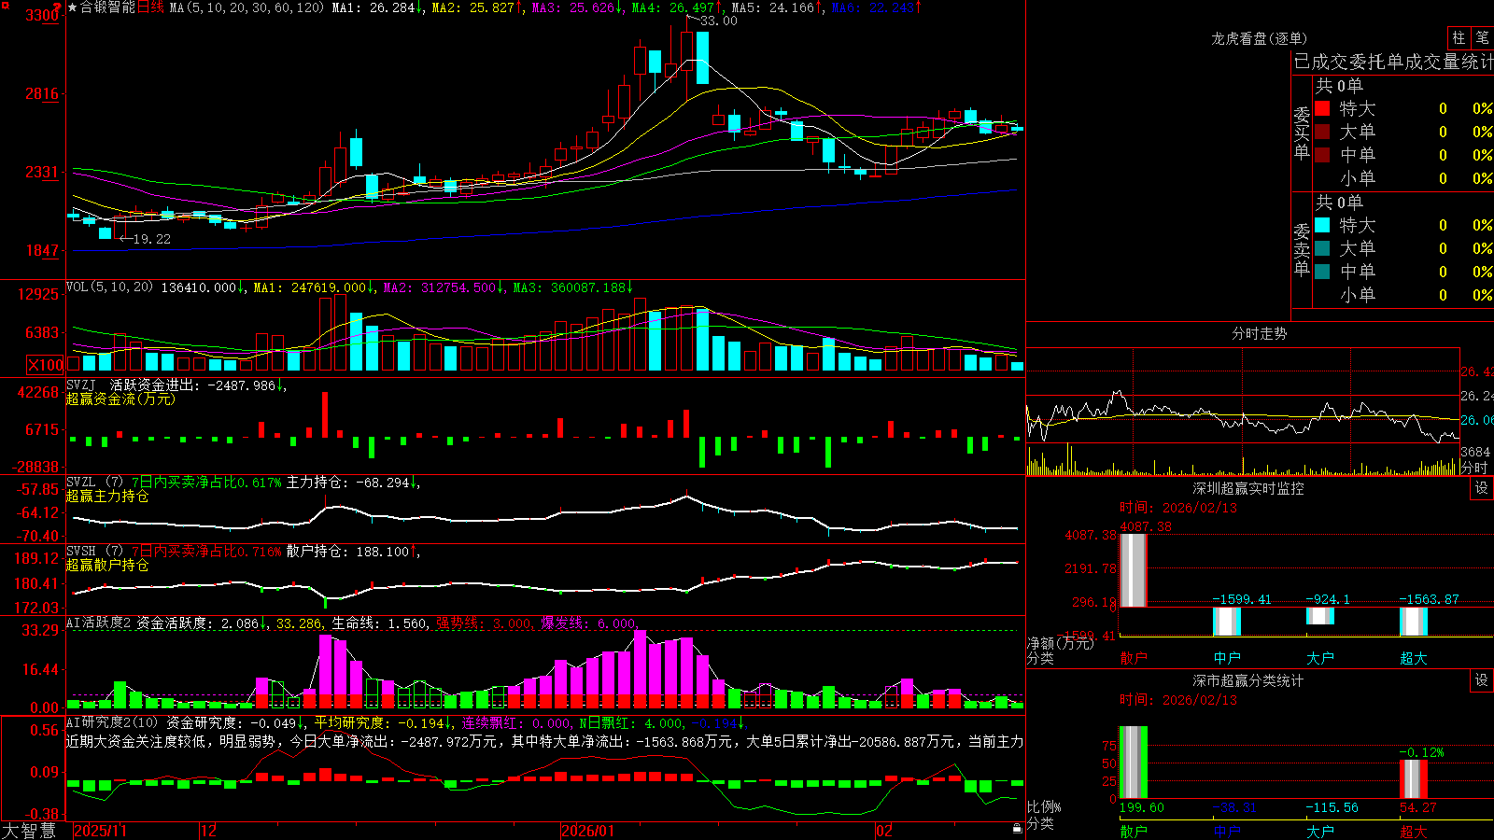The height and width of the screenshot is (840, 1494).
Task: Click the 12 month marker on the timeline
Action: point(209,831)
